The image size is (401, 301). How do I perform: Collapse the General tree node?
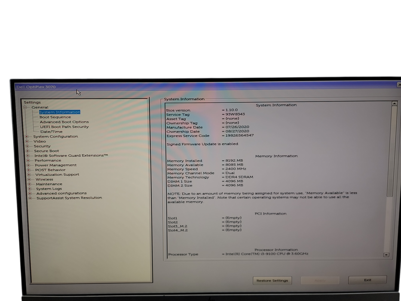pos(25,107)
